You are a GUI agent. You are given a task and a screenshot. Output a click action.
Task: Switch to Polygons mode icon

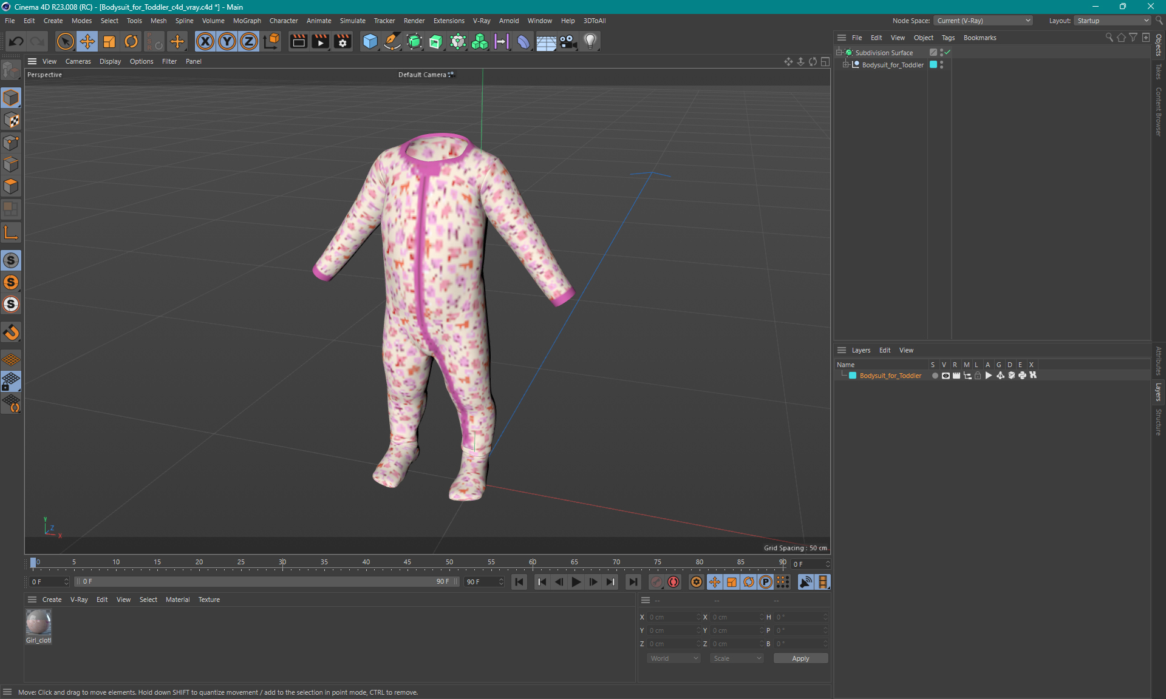[11, 186]
